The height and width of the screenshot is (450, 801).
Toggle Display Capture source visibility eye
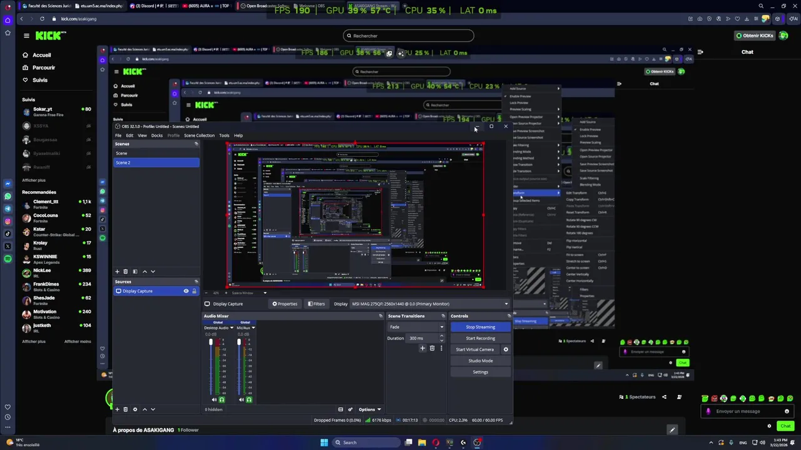(x=186, y=291)
